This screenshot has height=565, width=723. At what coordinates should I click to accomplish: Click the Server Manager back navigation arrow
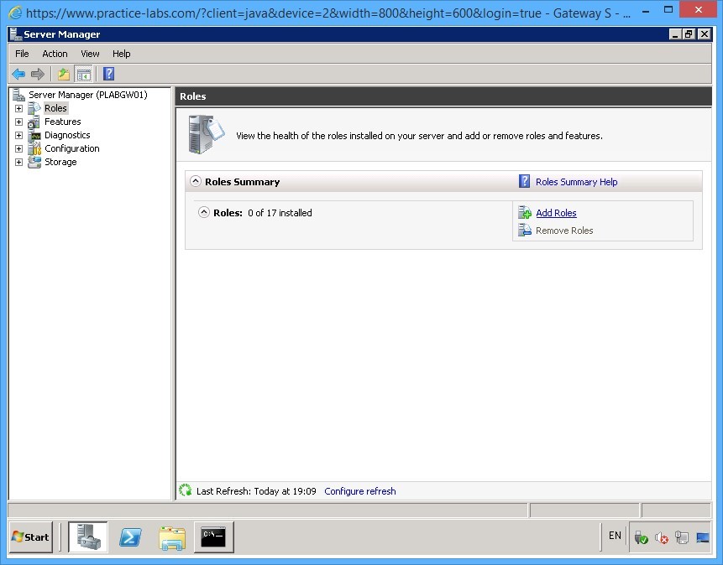pos(18,74)
